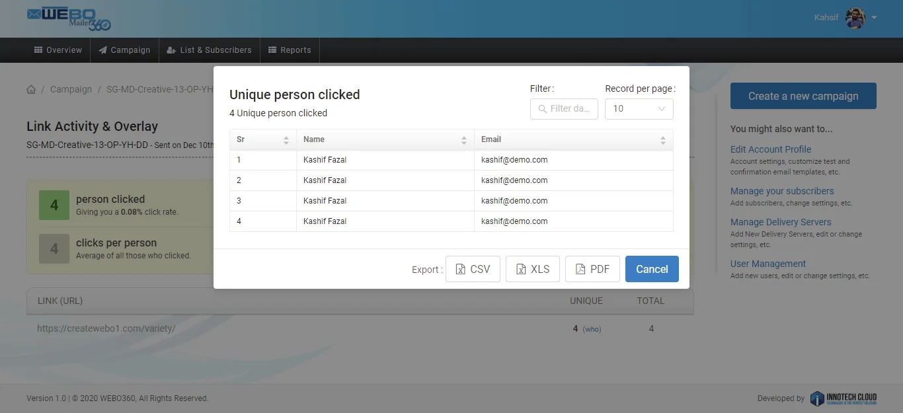
Task: Click Create a new campaign button
Action: tap(803, 96)
